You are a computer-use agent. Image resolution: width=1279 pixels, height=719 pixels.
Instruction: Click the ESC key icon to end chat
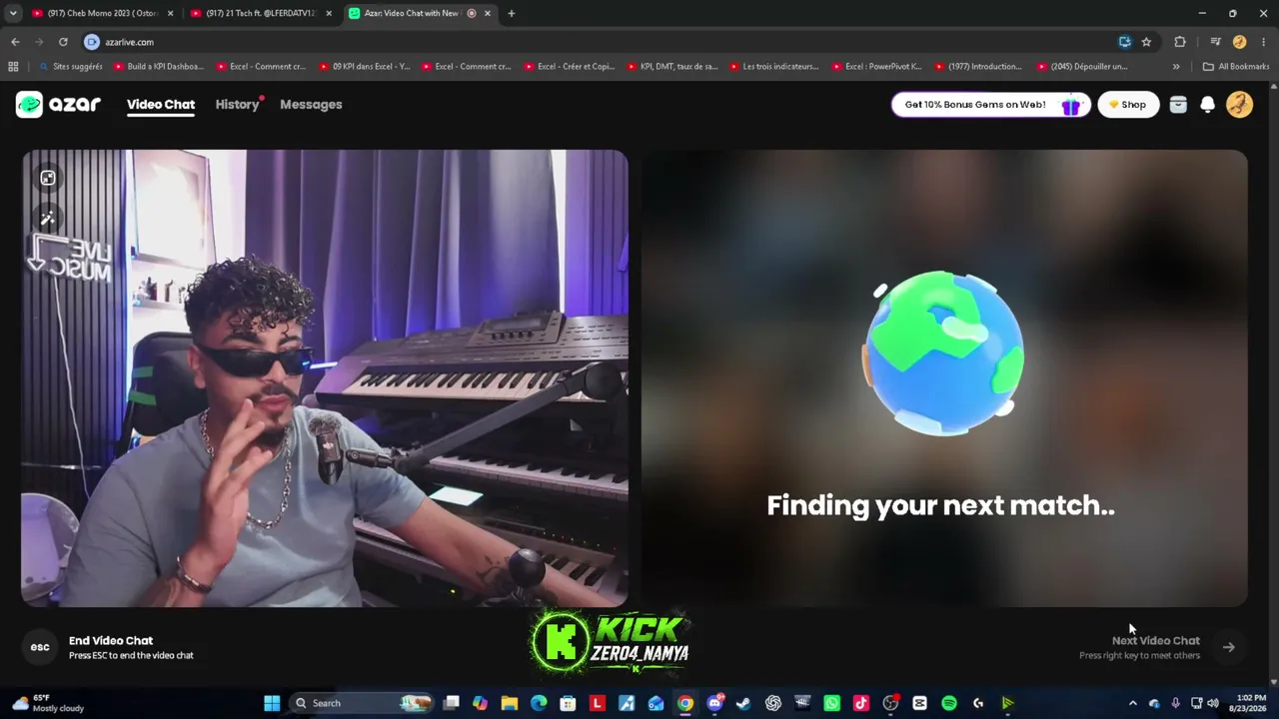(x=40, y=647)
